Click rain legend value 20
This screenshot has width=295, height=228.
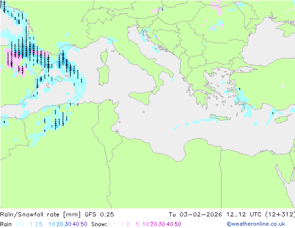point(60,224)
